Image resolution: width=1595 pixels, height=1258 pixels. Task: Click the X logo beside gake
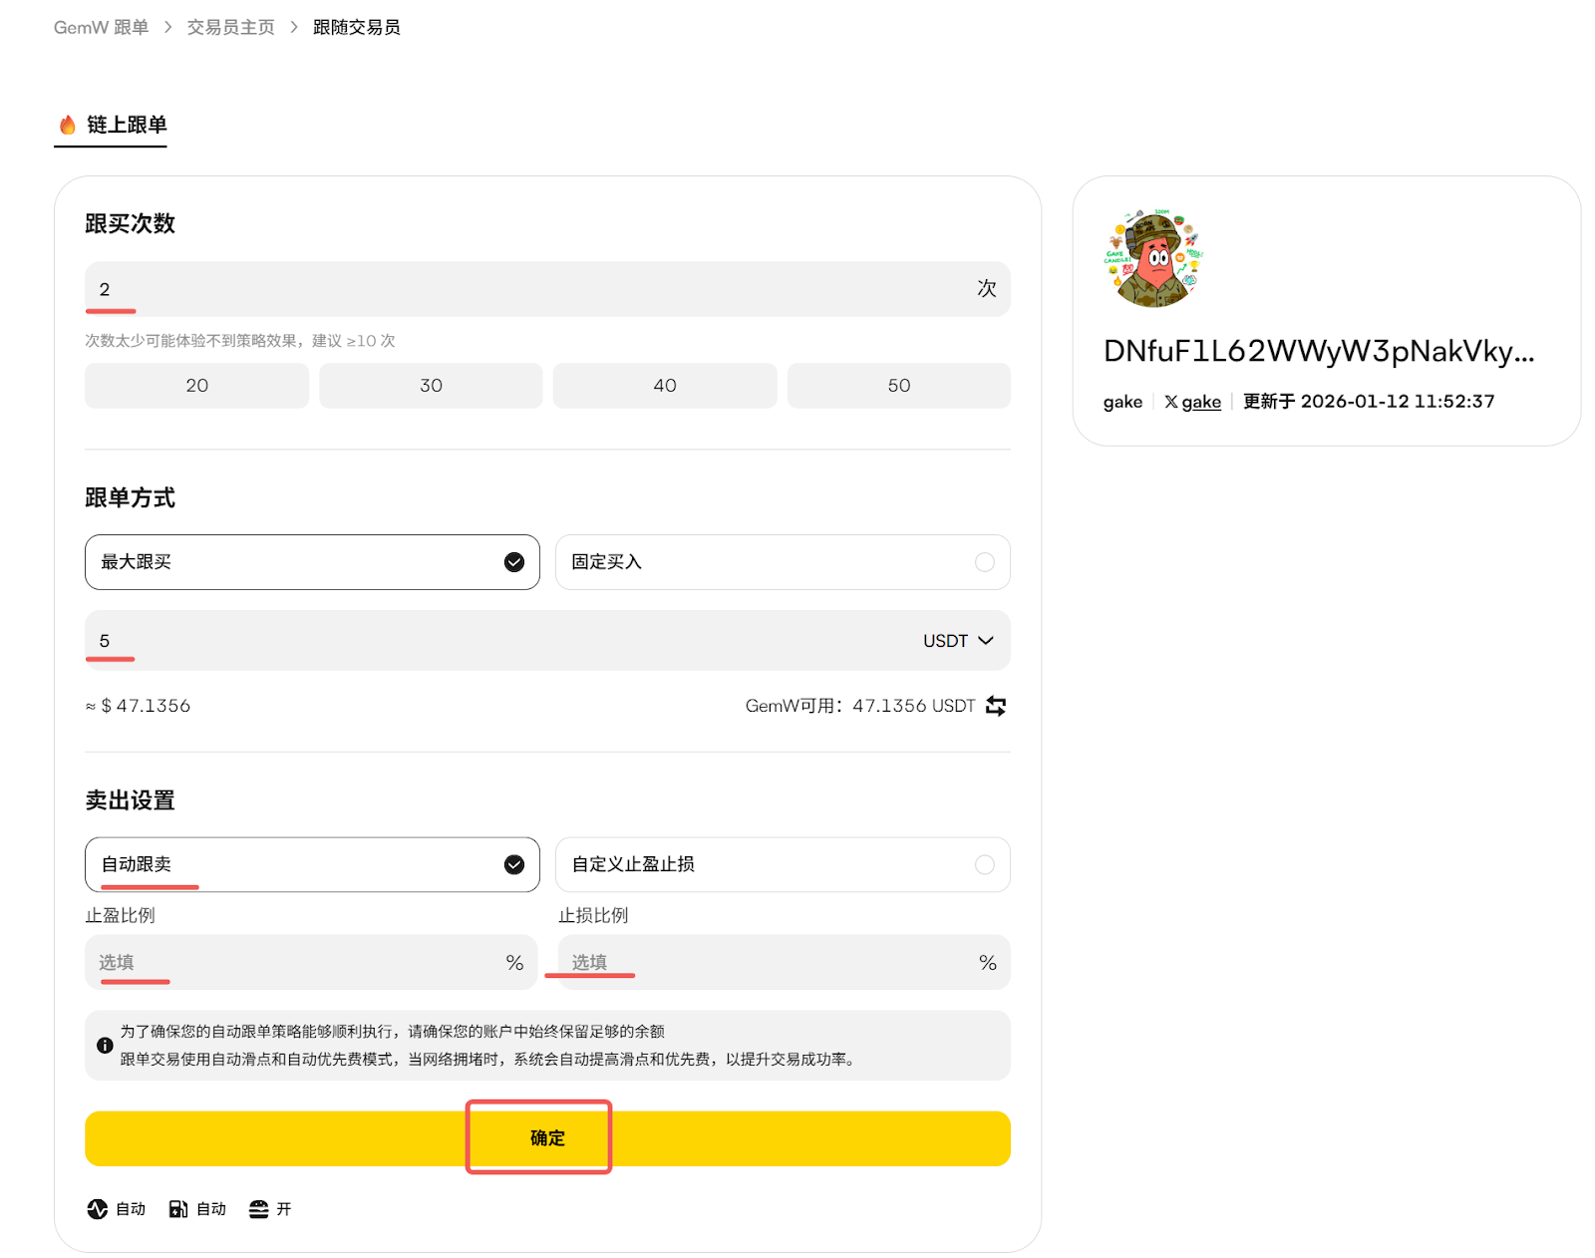[x=1171, y=402]
